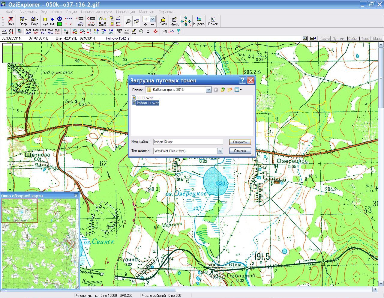Open the Навигация в пути menu
Screen dimensions: 384x298
(x=96, y=12)
